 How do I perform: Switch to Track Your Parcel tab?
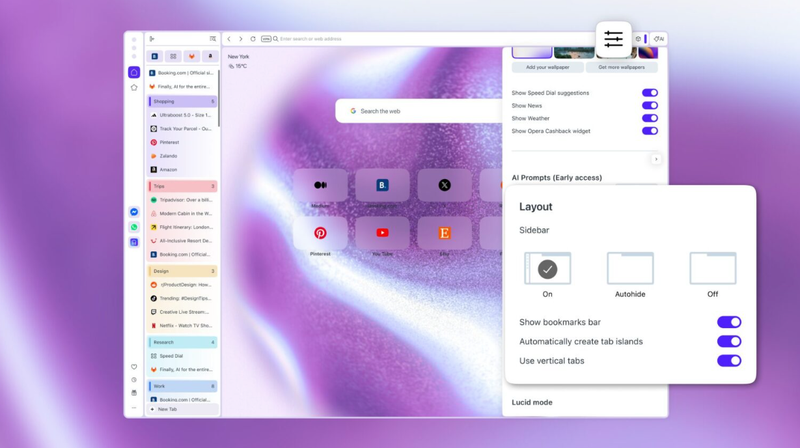183,129
